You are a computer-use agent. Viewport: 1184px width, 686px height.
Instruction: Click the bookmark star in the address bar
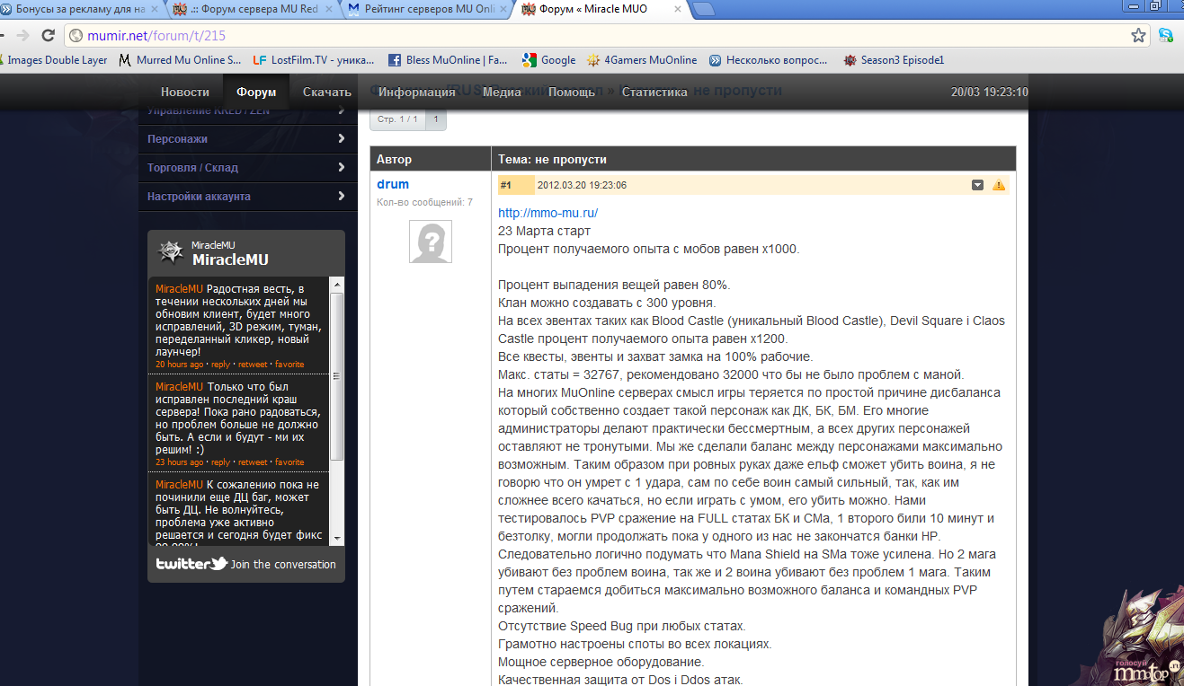pos(1138,36)
